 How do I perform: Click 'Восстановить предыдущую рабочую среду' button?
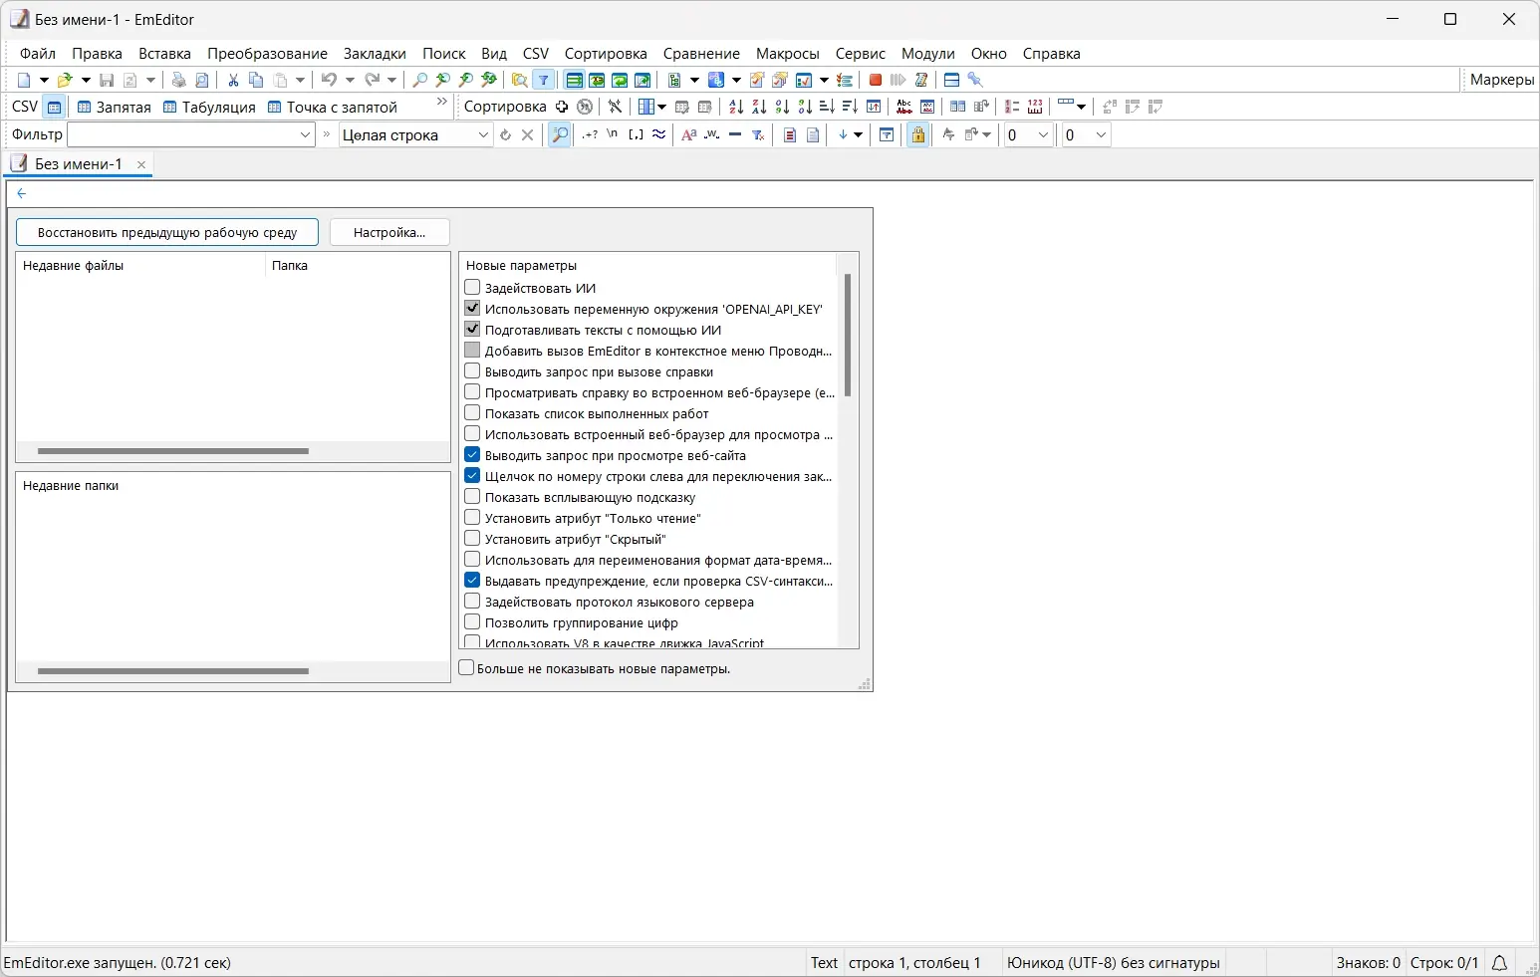coord(166,232)
